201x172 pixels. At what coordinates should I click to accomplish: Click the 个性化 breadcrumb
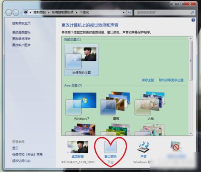coord(84,13)
